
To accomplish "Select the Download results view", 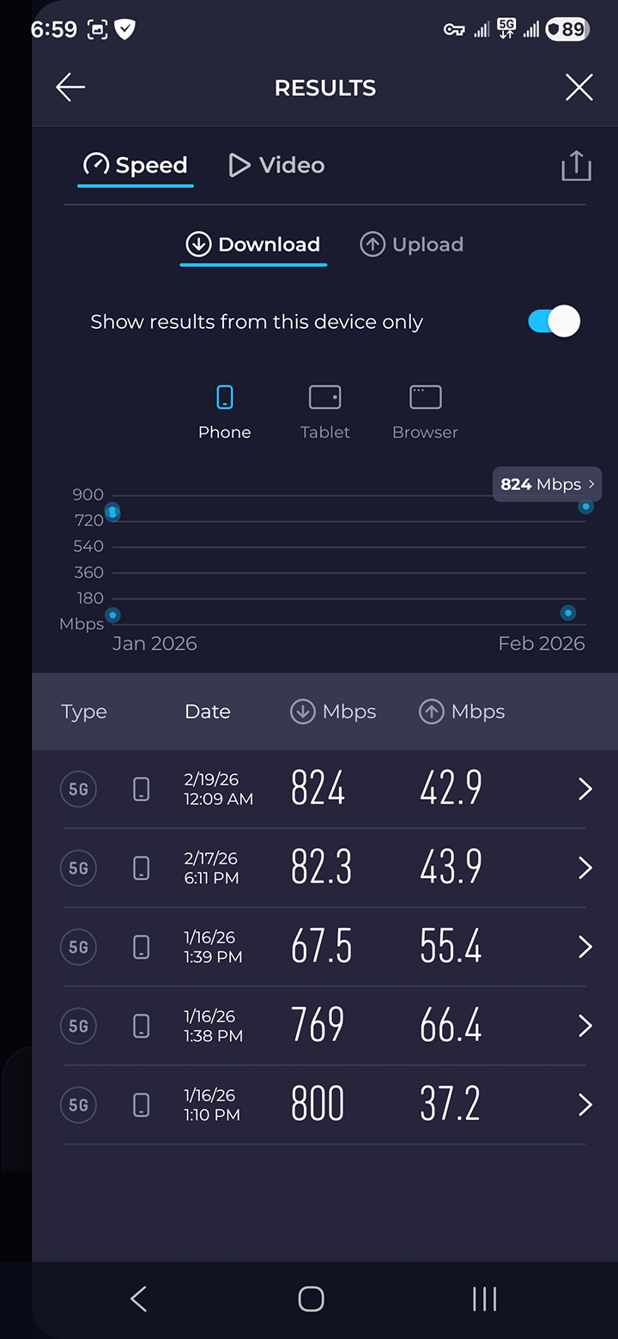I will click(x=253, y=245).
